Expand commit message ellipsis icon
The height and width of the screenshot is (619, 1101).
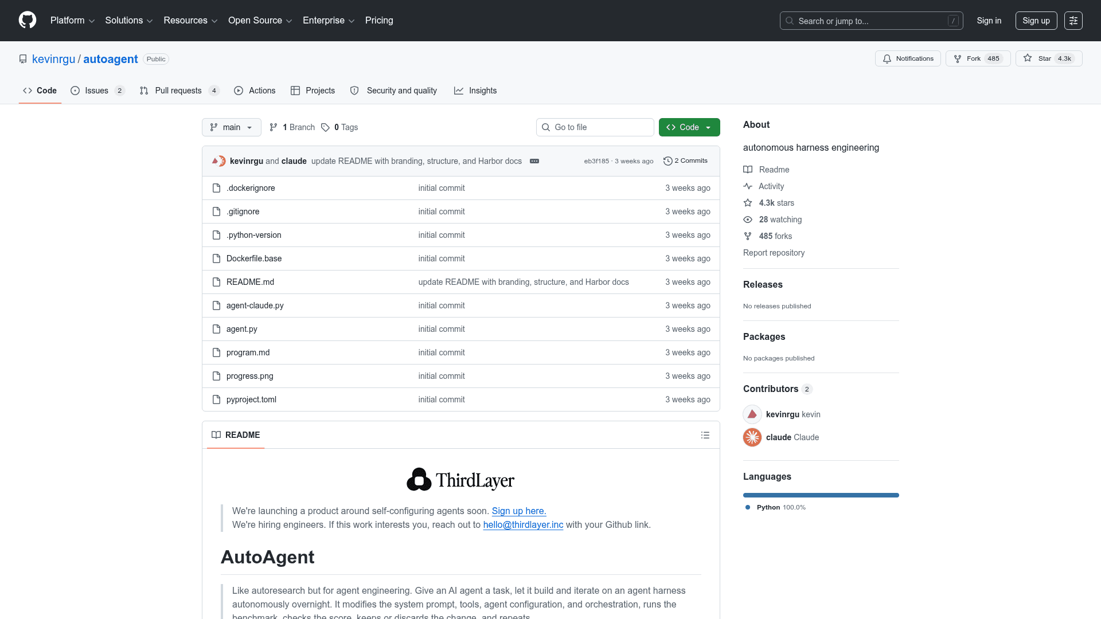[x=534, y=161]
